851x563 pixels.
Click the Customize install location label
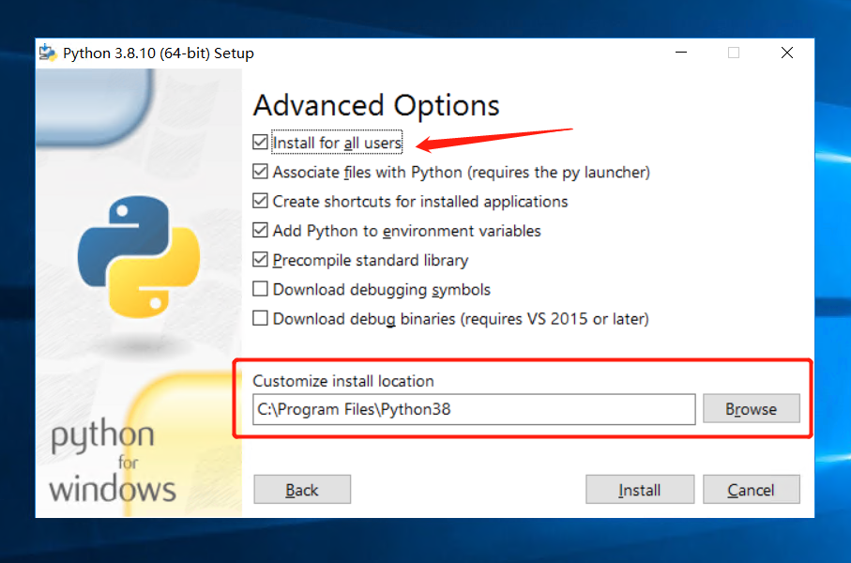pyautogui.click(x=343, y=381)
